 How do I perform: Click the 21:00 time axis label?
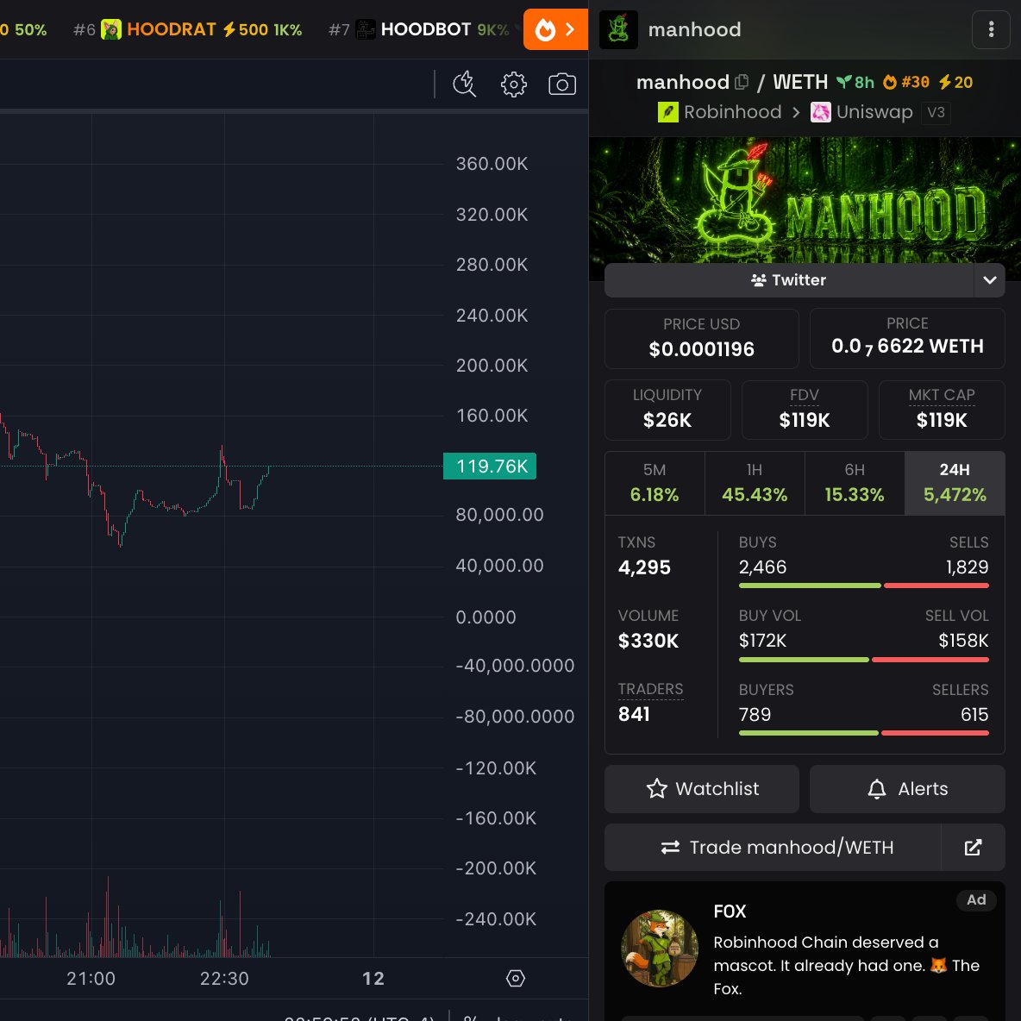click(91, 978)
